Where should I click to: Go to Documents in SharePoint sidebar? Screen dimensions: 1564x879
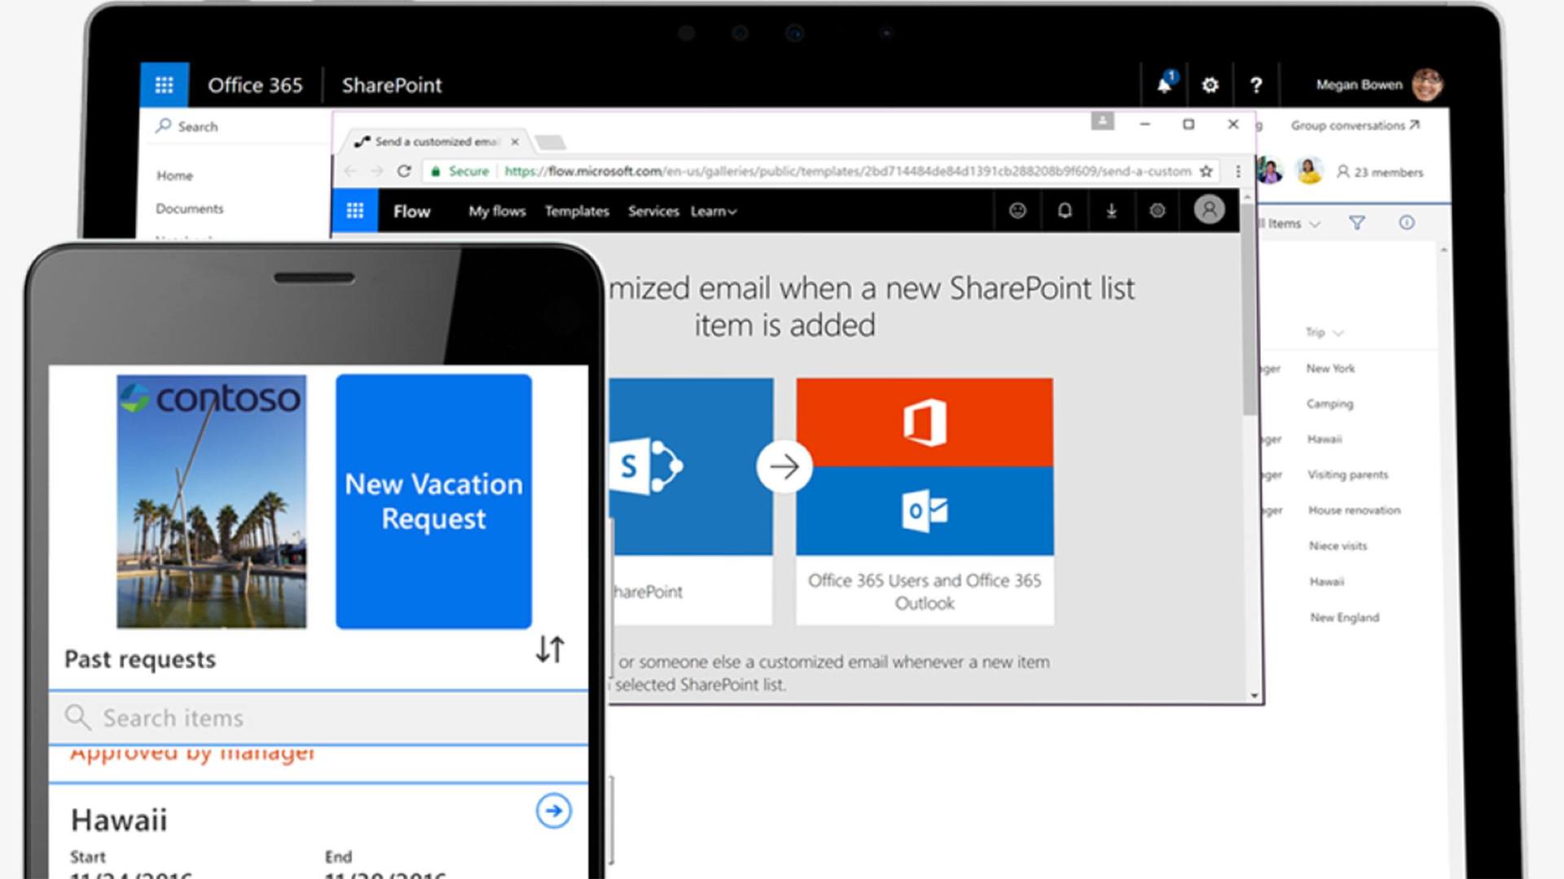click(189, 209)
